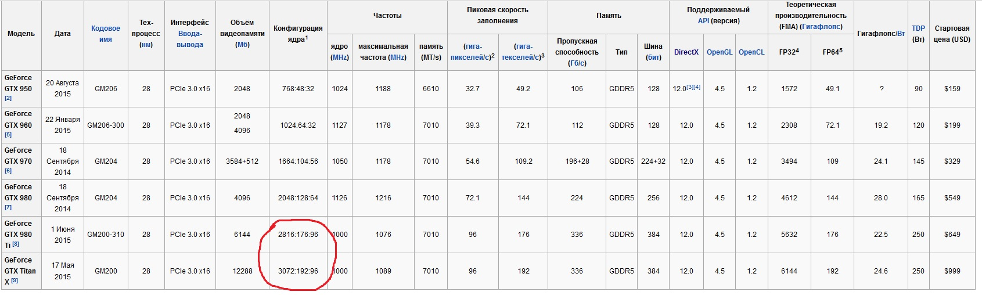Screen dimensions: 982x295
Task: Click the launch price $159
Action: click(x=952, y=89)
